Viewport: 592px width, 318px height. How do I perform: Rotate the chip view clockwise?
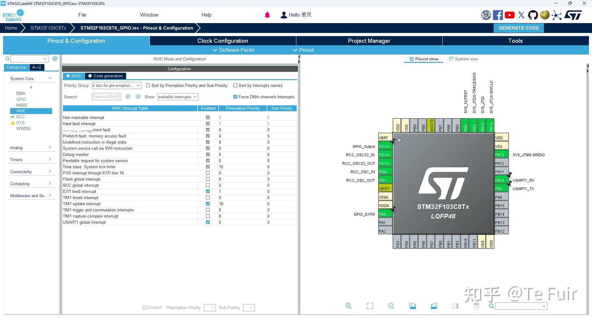412,306
